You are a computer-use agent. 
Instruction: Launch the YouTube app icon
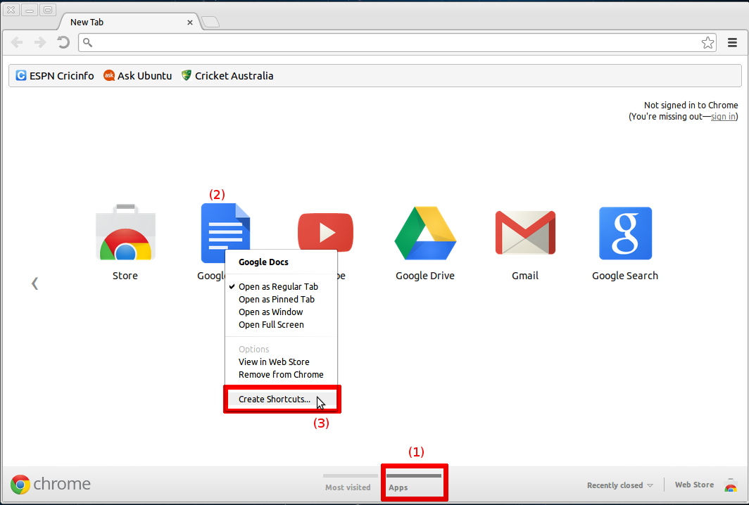pos(325,231)
